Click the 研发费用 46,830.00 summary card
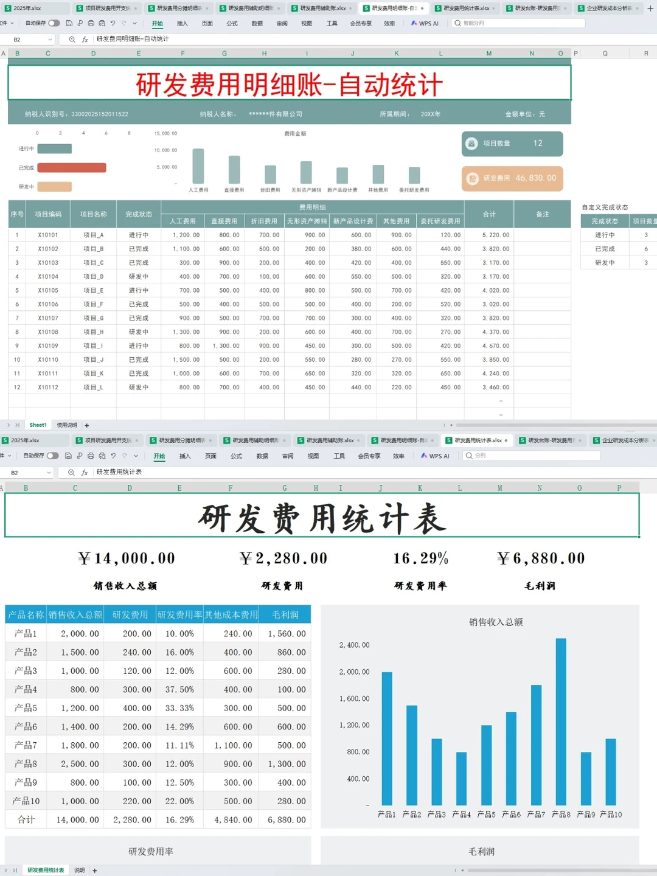 (512, 178)
